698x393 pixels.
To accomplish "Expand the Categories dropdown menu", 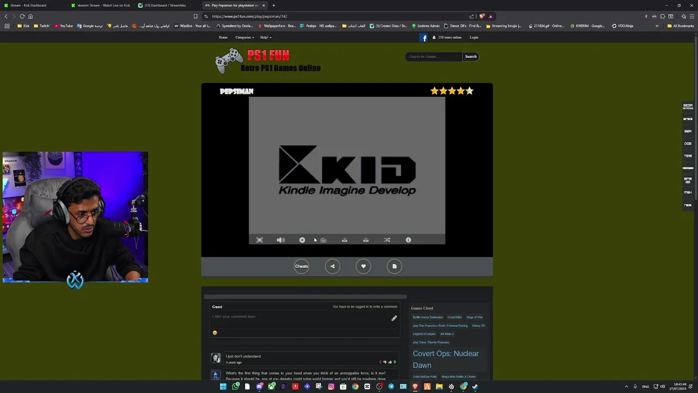I will pyautogui.click(x=244, y=38).
